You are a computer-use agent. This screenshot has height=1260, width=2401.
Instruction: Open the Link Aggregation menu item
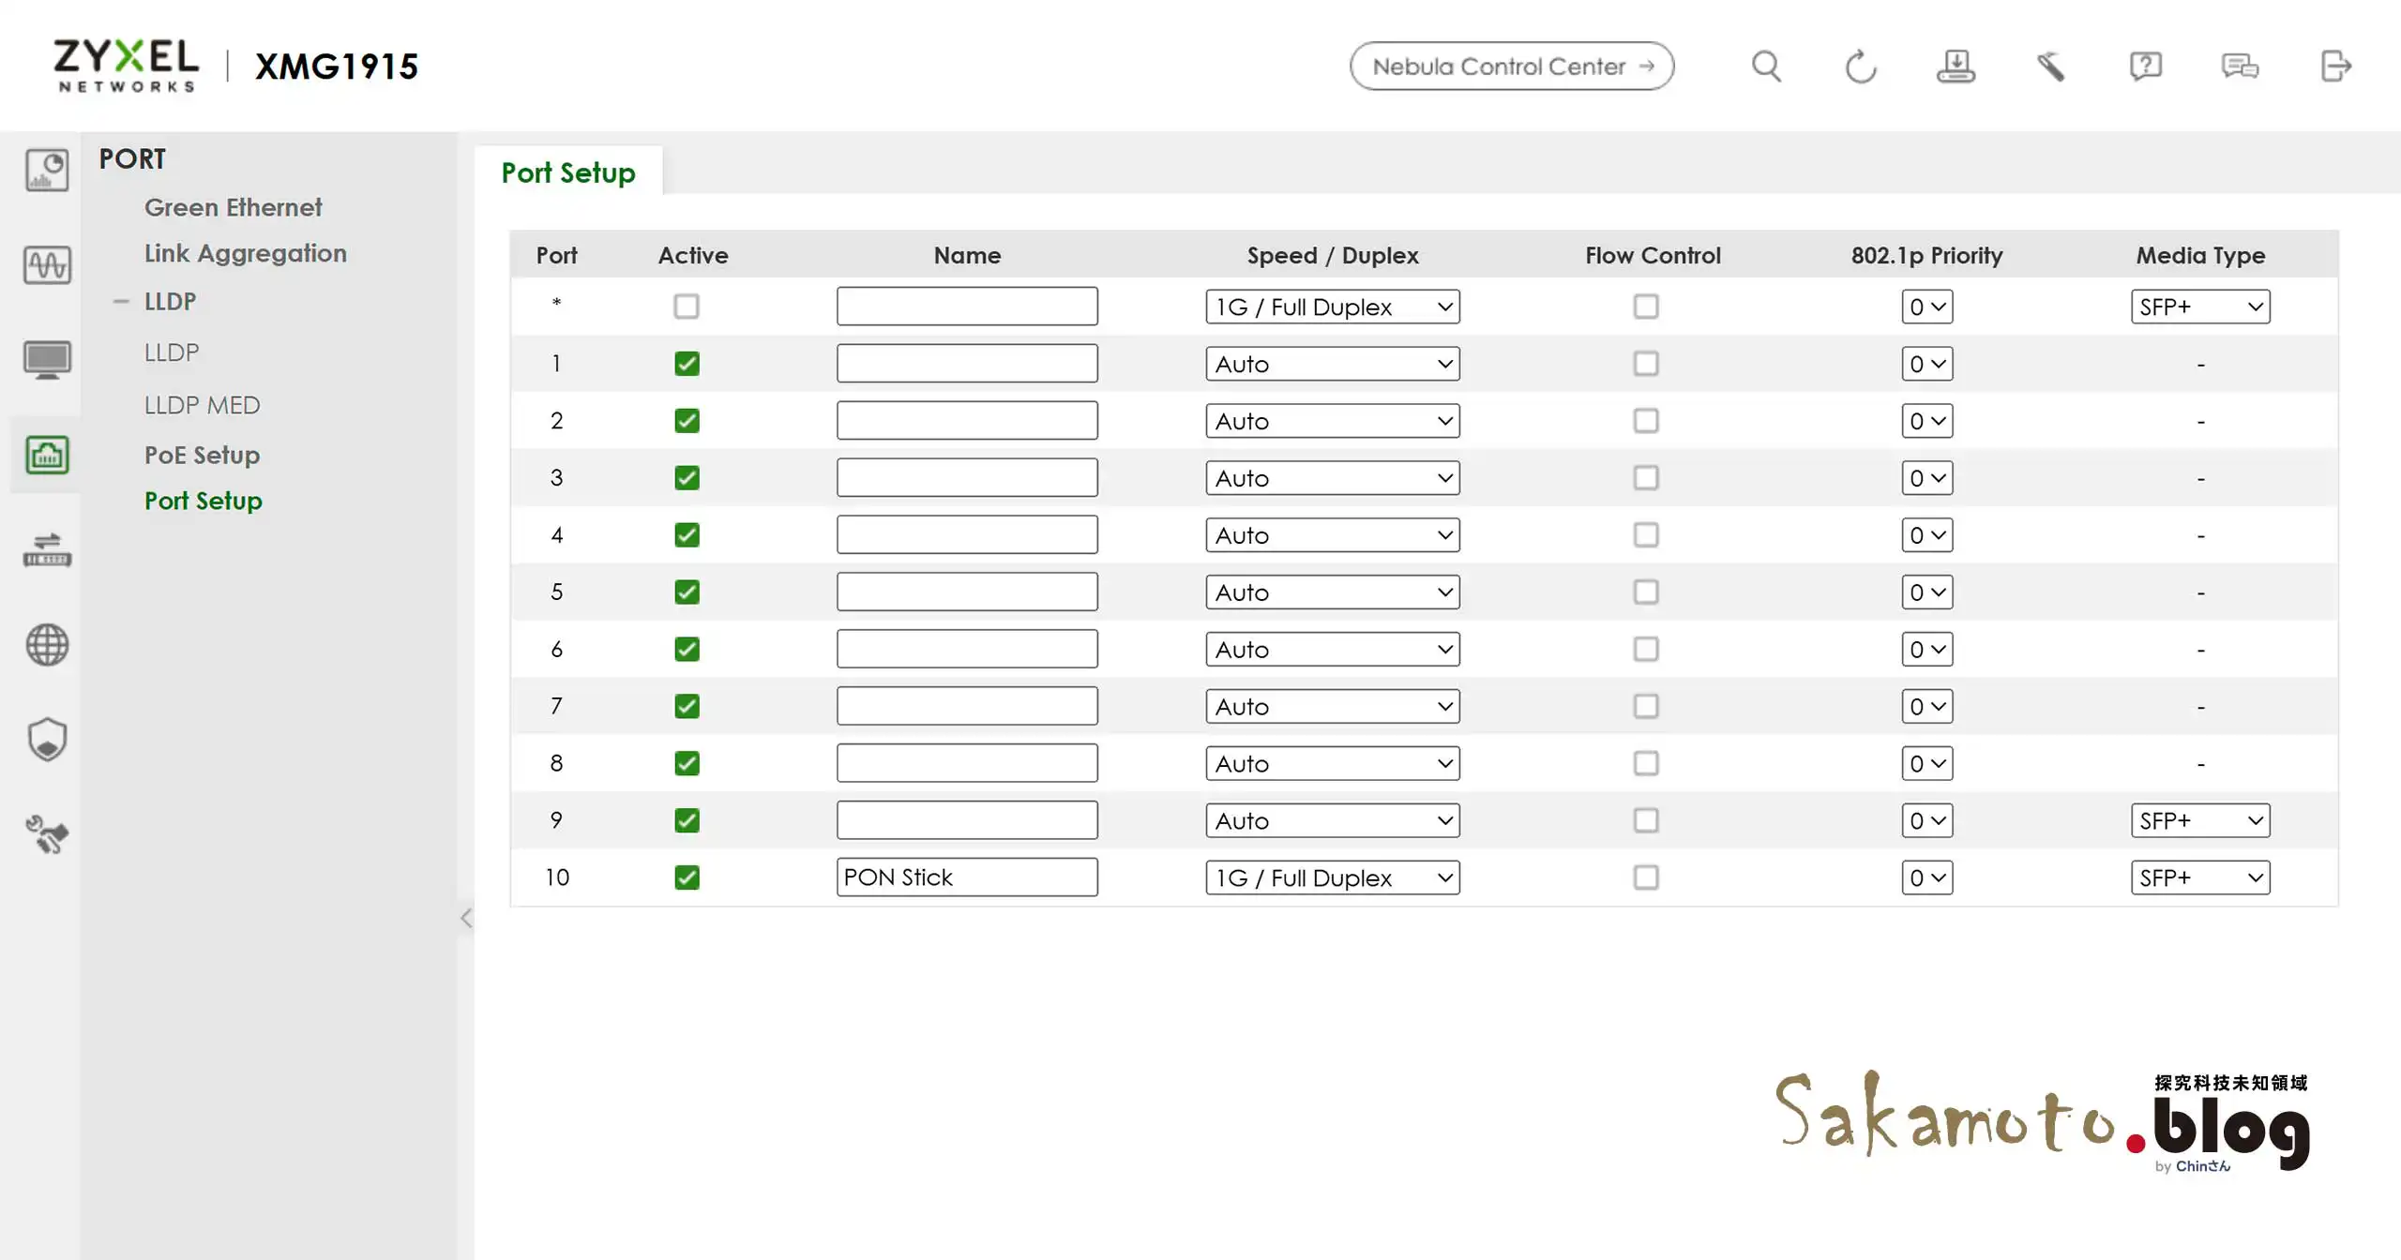[245, 253]
